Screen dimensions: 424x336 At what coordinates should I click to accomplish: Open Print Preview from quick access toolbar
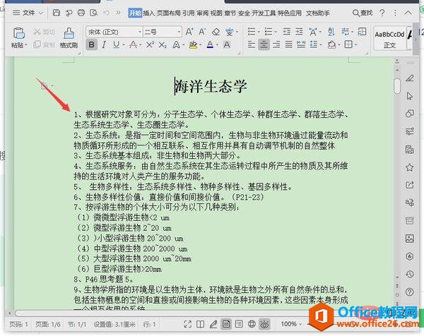click(x=93, y=13)
